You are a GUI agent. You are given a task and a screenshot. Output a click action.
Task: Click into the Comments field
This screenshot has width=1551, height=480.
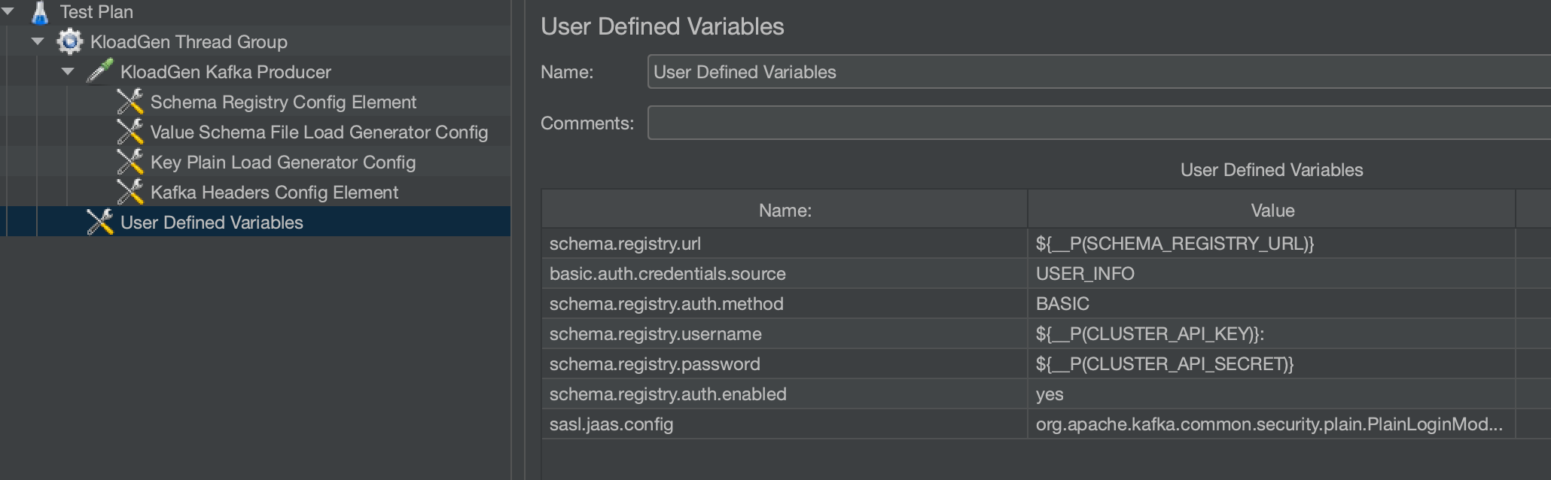1092,123
